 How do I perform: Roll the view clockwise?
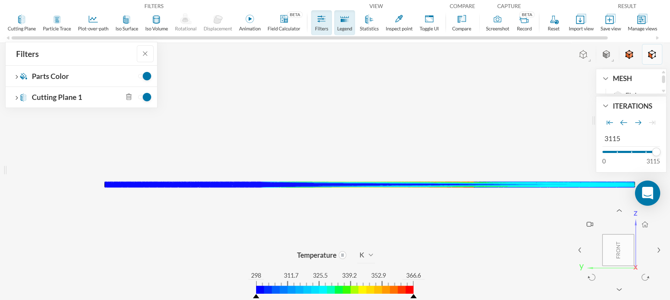coord(646,278)
